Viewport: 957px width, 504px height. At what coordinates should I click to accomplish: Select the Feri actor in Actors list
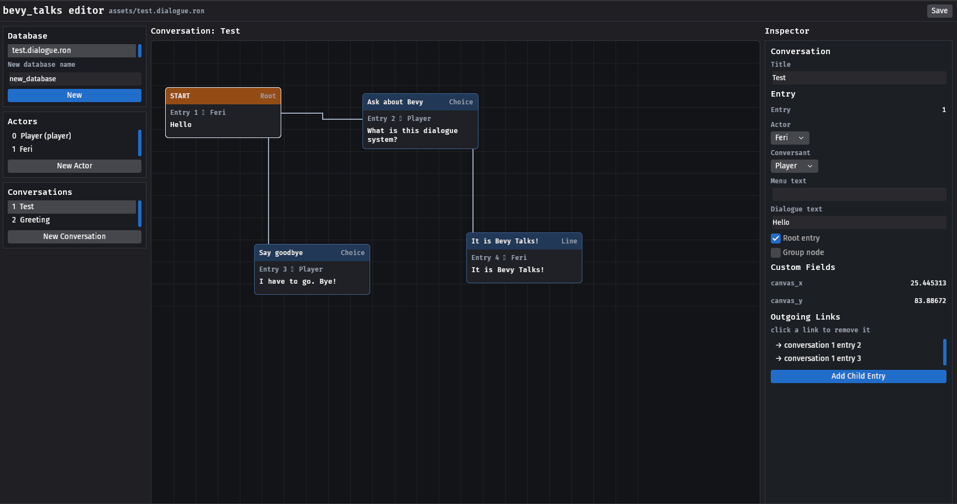(72, 149)
